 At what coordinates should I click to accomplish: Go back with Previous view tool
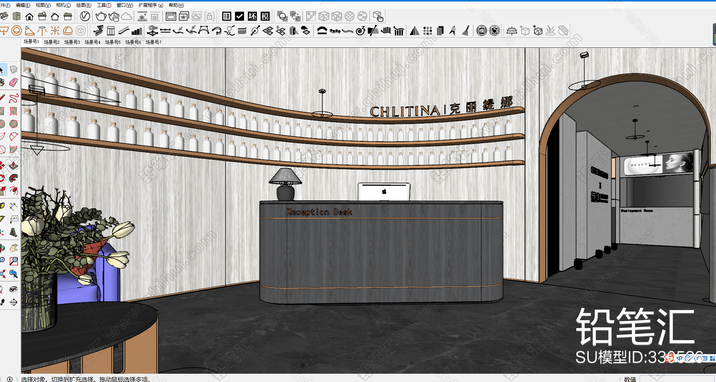coord(14,274)
